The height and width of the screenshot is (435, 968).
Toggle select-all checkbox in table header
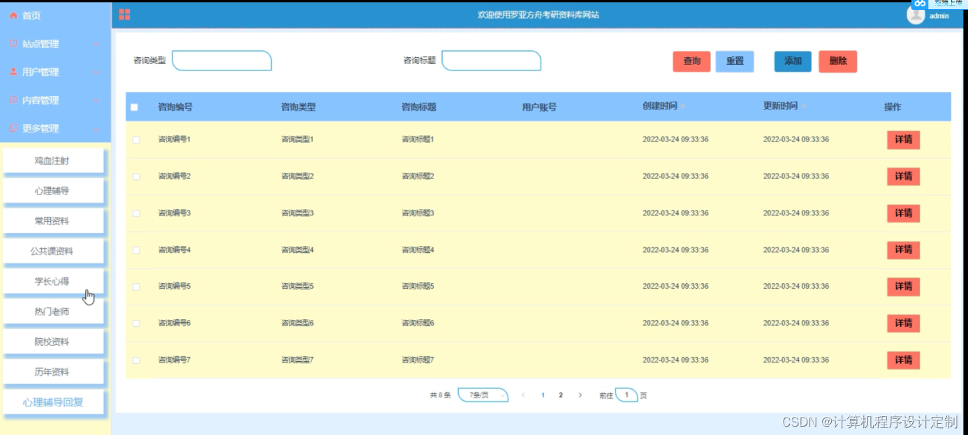click(x=134, y=107)
